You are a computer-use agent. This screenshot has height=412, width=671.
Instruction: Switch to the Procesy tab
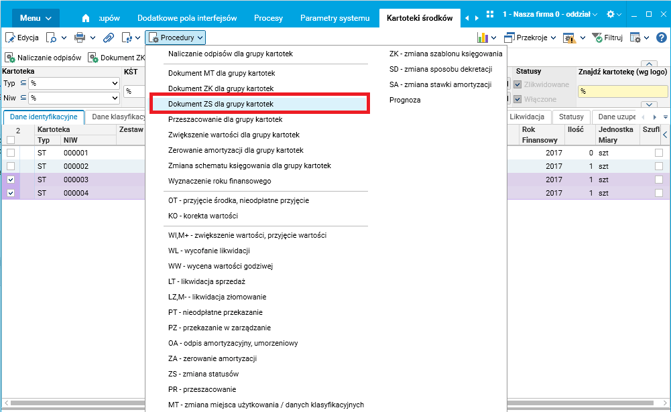(268, 18)
